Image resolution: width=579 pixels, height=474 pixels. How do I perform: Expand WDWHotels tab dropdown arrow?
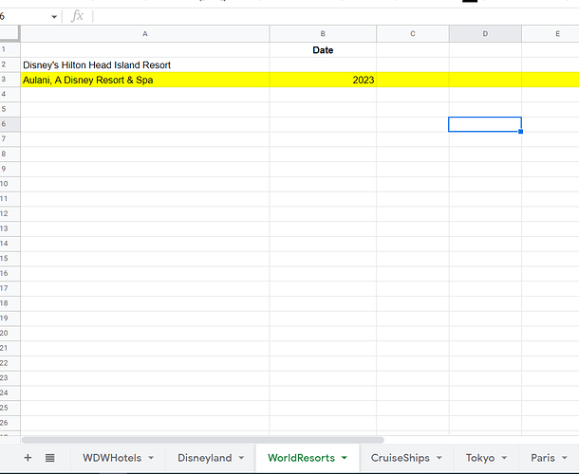click(x=151, y=458)
